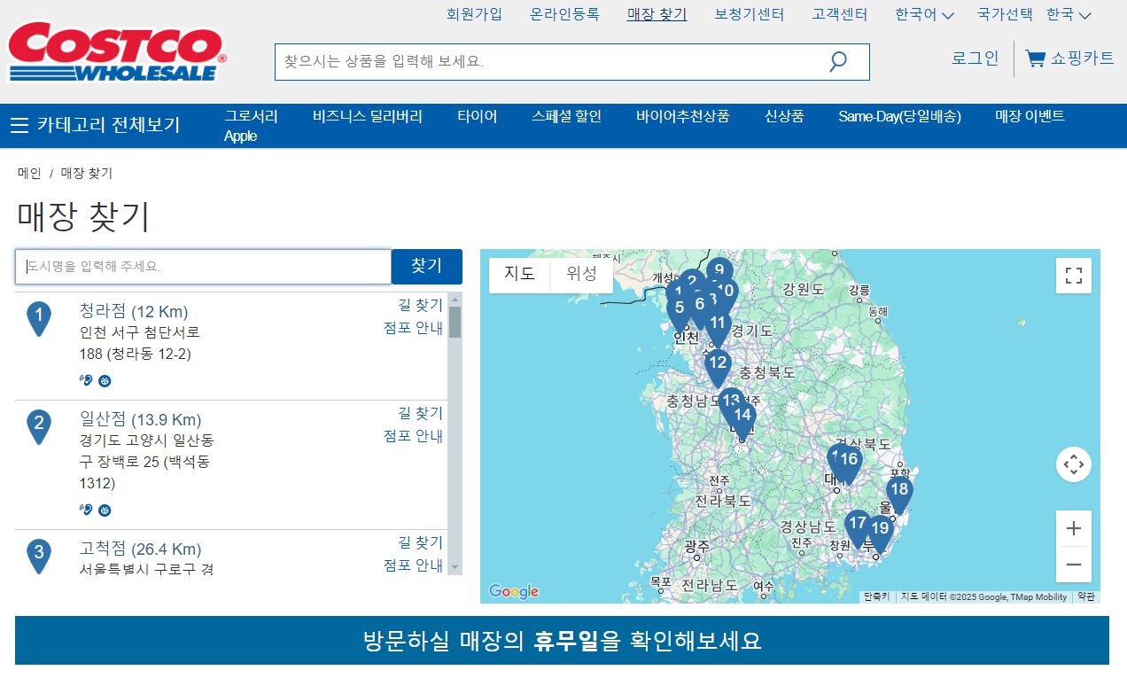Viewport: 1127px width, 678px height.
Task: Click map marker 12
Action: click(x=717, y=365)
